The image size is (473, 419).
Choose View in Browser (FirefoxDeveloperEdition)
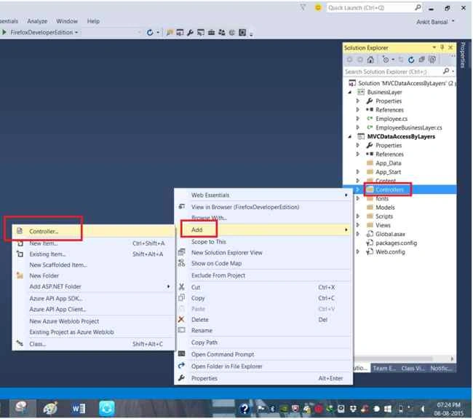tap(263, 207)
